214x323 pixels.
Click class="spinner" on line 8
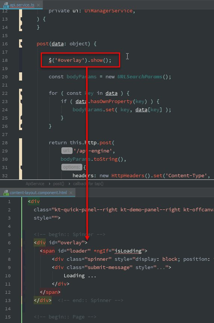(x=89, y=259)
